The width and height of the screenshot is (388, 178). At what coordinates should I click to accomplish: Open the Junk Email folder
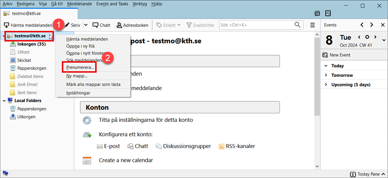[27, 84]
